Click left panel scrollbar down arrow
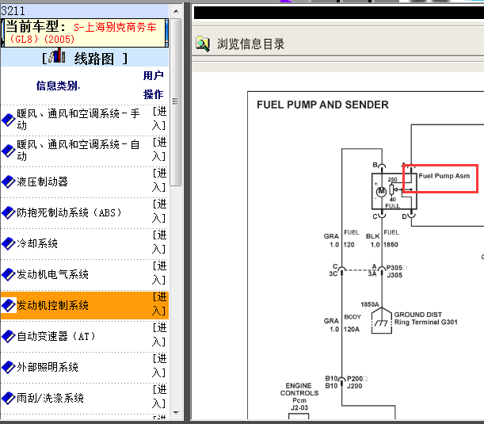 [x=176, y=413]
